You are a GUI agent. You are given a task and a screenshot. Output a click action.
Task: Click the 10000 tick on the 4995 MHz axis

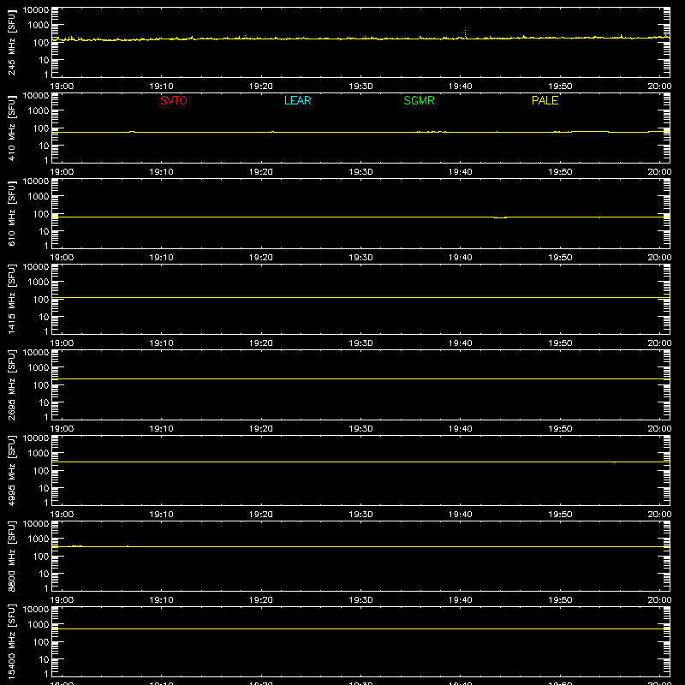coord(36,438)
